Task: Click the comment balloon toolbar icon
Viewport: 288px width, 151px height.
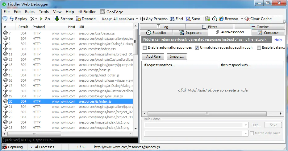Action: pos(5,19)
